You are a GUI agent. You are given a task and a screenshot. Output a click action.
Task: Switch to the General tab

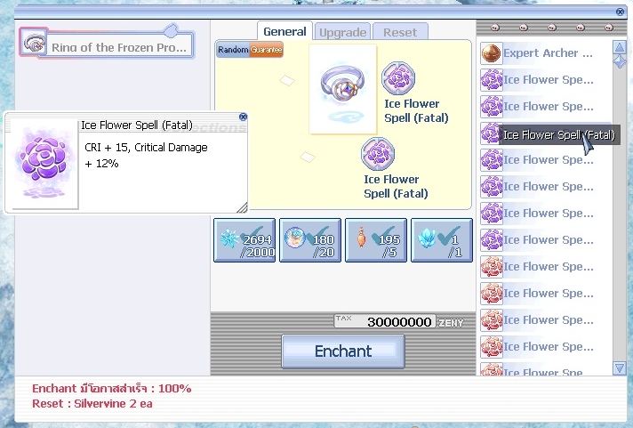284,31
